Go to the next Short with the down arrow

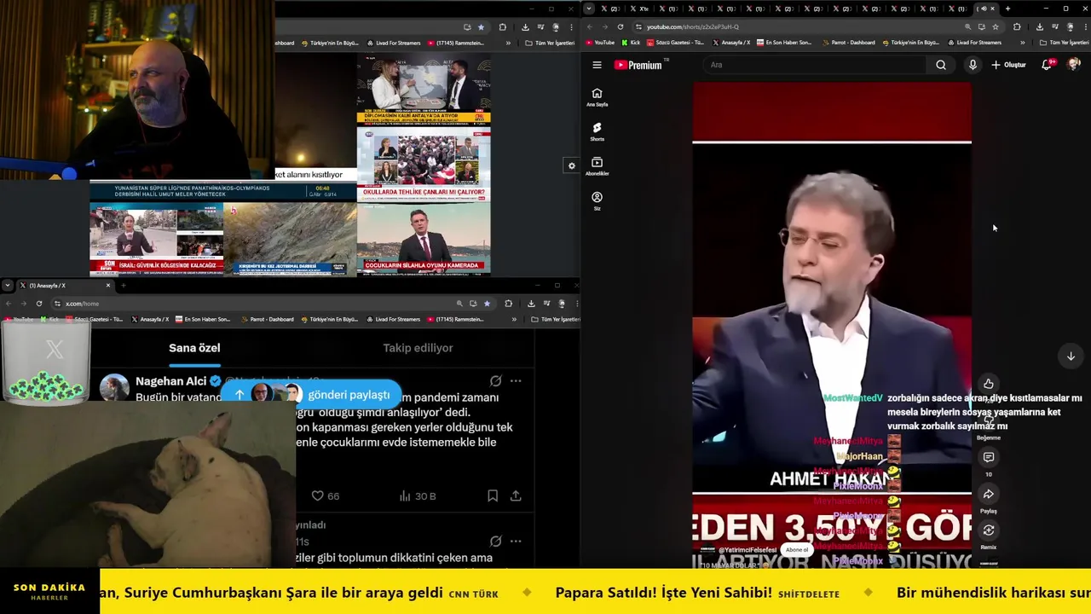pyautogui.click(x=1071, y=356)
